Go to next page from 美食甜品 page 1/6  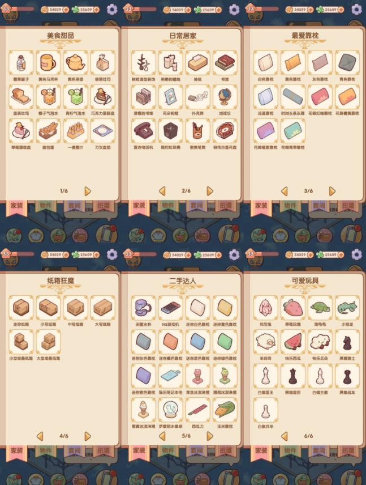pos(88,191)
